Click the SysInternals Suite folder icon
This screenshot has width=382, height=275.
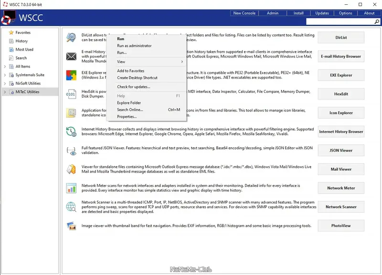[11, 75]
